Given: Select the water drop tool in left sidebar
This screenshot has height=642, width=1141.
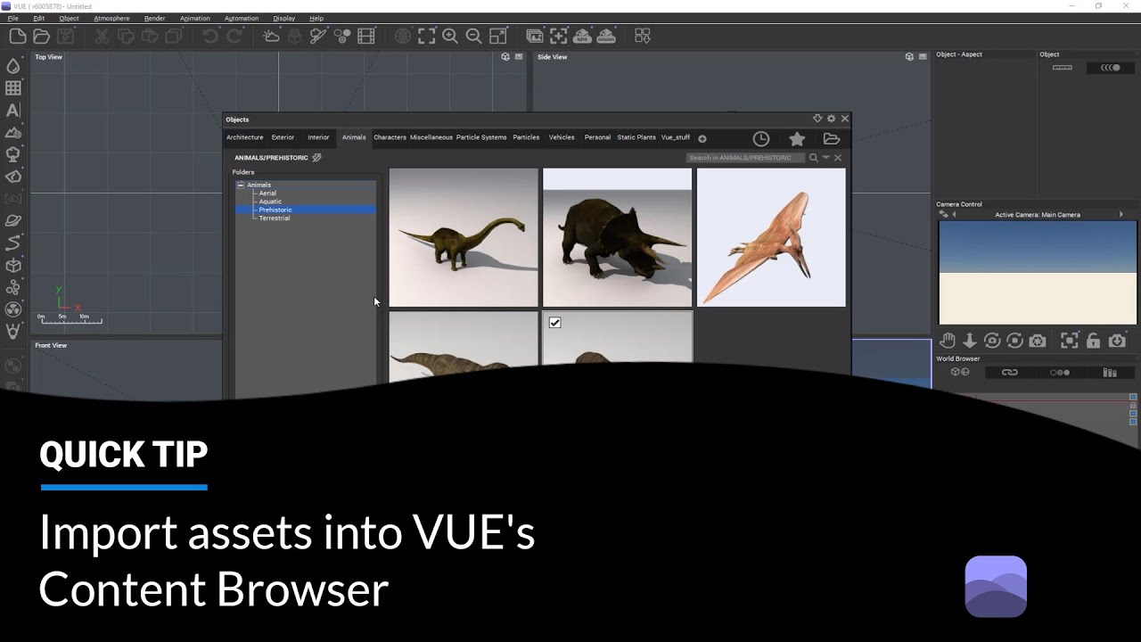Looking at the screenshot, I should coord(13,66).
